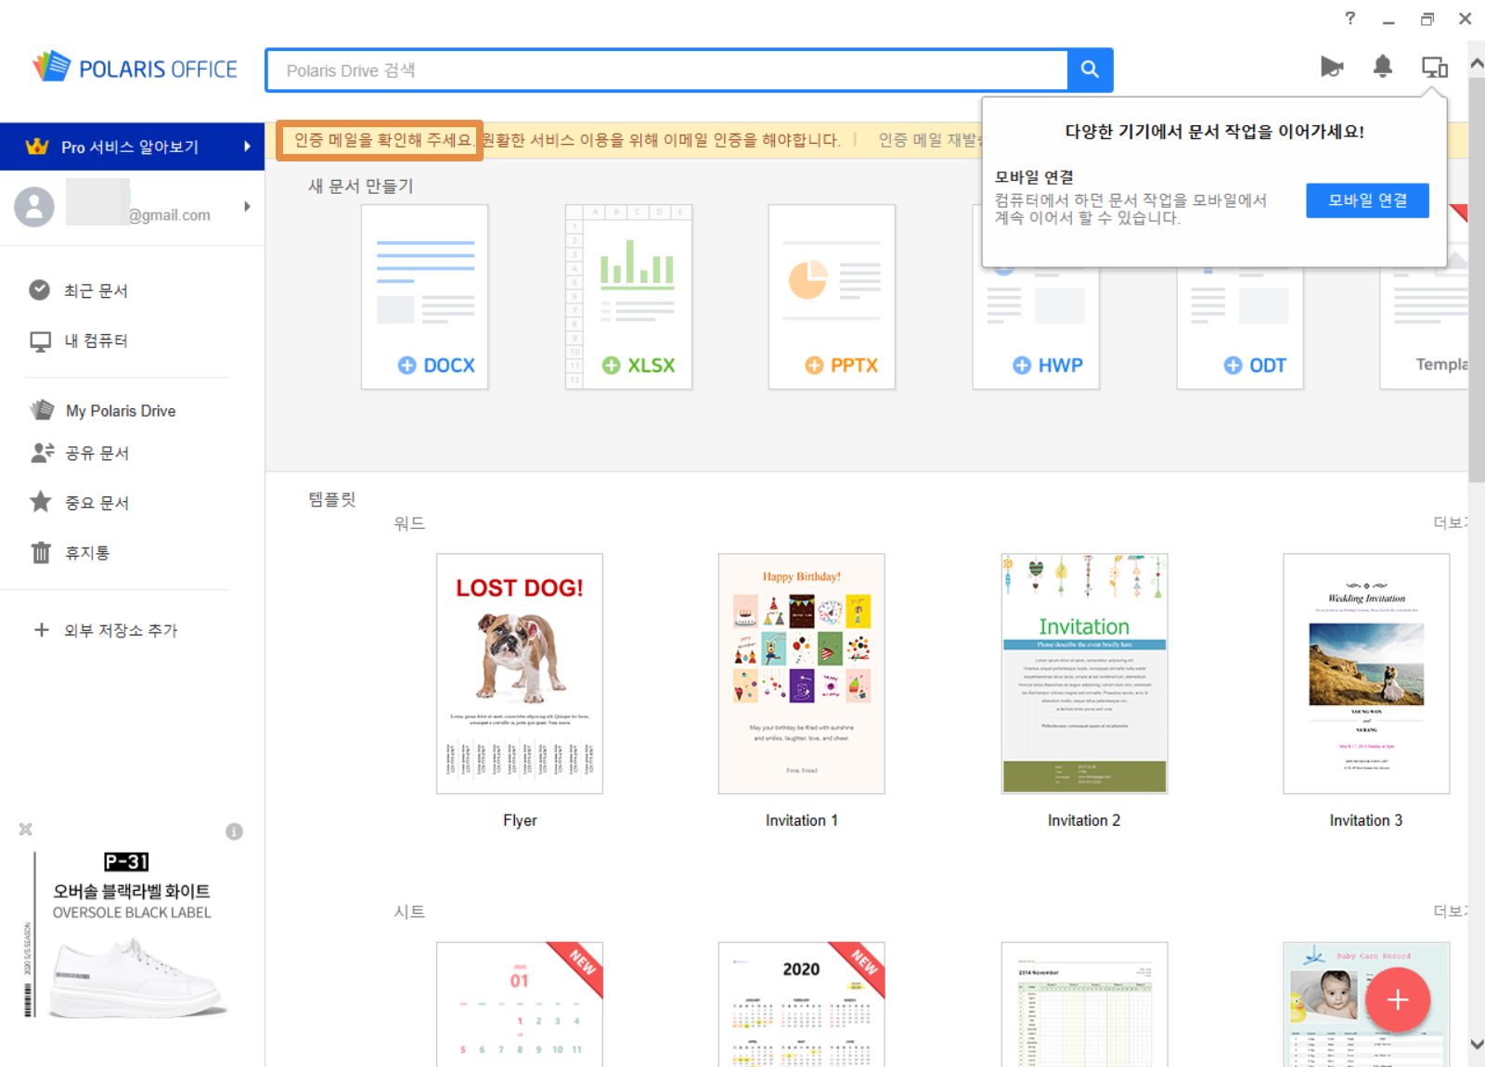Click the scrollbar down arrow
The height and width of the screenshot is (1067, 1485).
[x=1477, y=1044]
